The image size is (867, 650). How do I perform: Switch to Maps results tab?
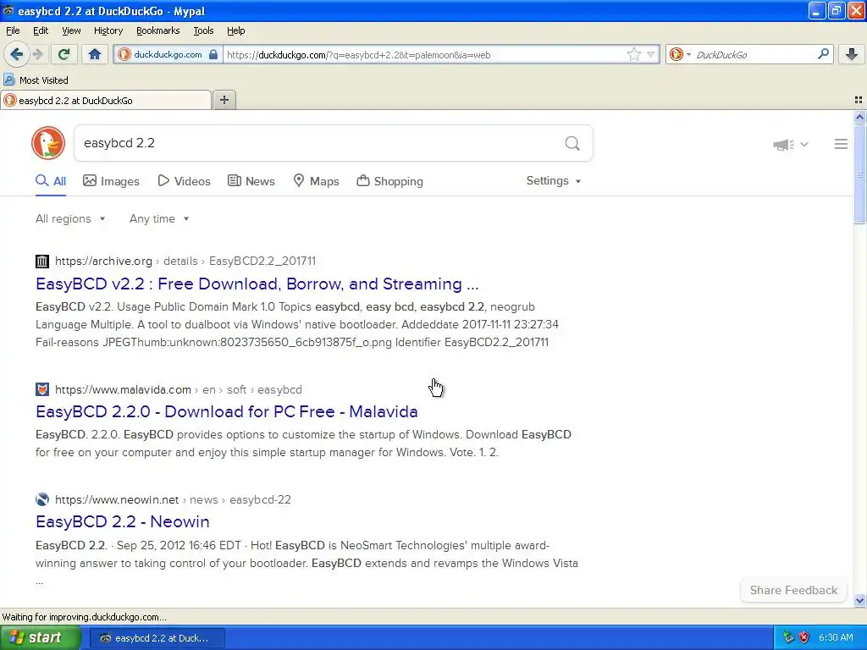point(316,181)
